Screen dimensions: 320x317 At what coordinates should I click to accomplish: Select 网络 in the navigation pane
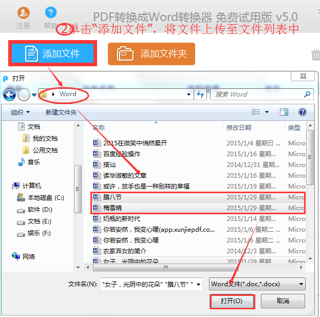click(x=23, y=256)
